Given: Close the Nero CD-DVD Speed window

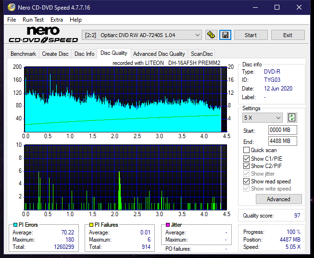Looking at the screenshot, I should coord(299,7).
